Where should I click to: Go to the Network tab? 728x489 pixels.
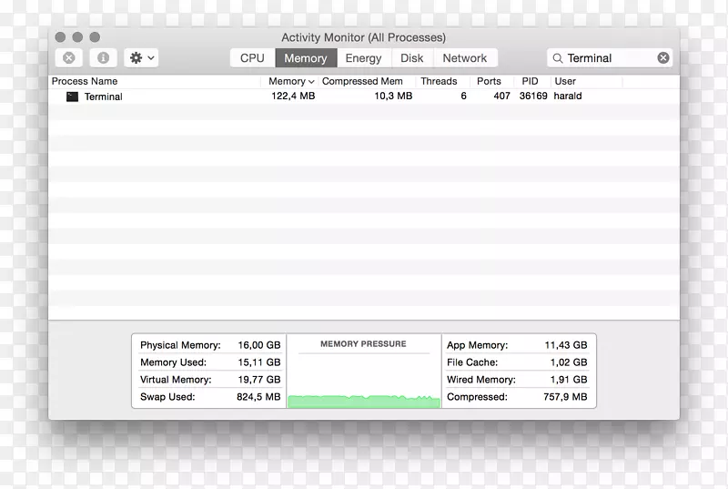point(465,58)
